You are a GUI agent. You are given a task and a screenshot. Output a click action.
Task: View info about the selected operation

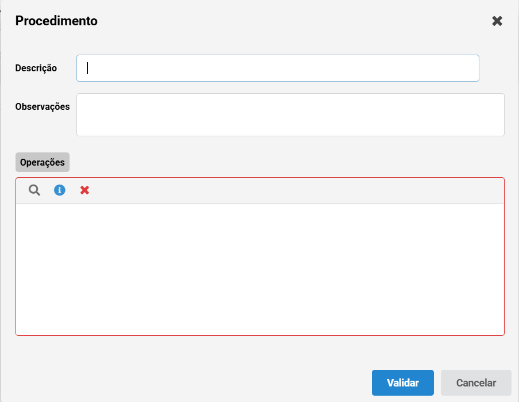[60, 190]
